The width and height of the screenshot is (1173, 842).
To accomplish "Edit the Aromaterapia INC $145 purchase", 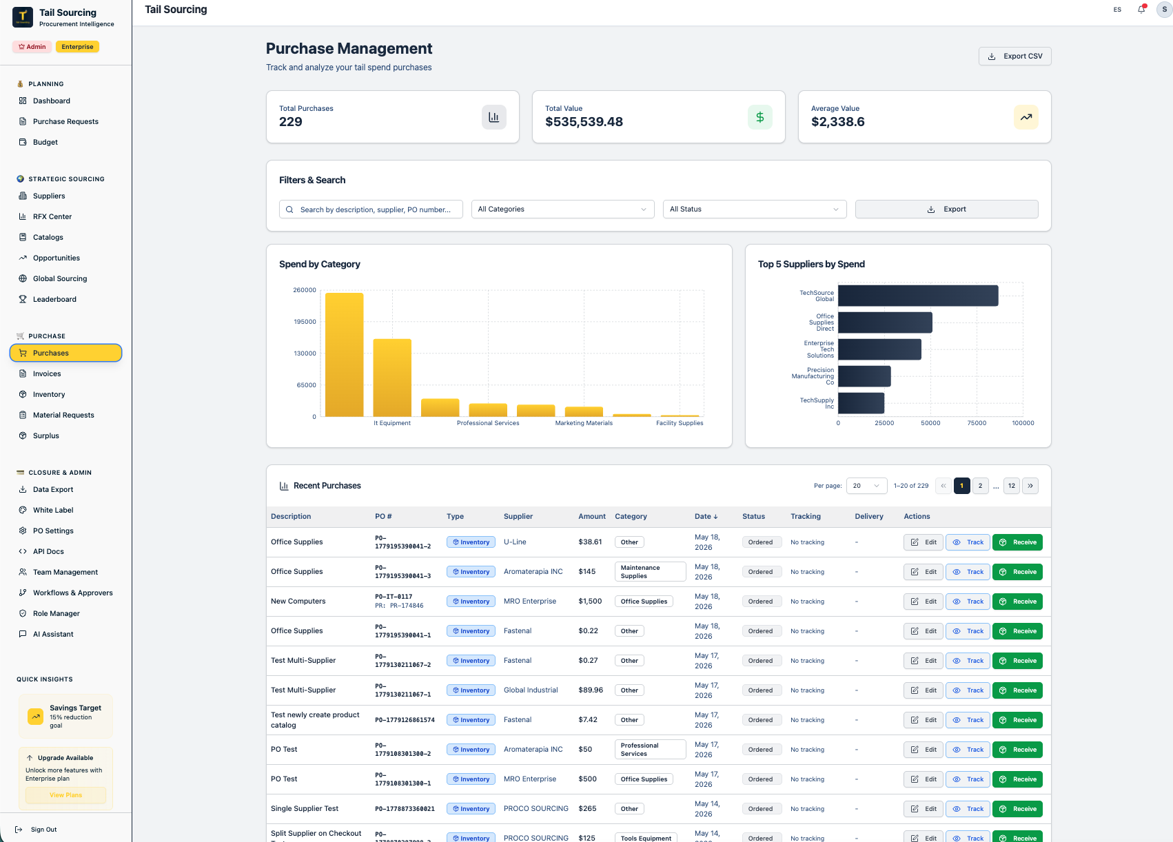I will (x=923, y=572).
